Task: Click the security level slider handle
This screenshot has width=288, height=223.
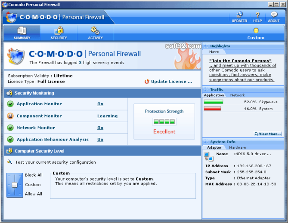Action: [15, 185]
